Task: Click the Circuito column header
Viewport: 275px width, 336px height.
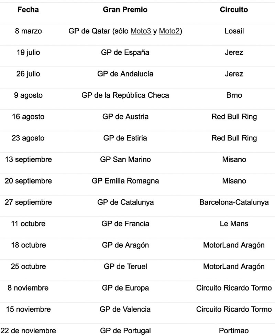Action: pos(234,10)
